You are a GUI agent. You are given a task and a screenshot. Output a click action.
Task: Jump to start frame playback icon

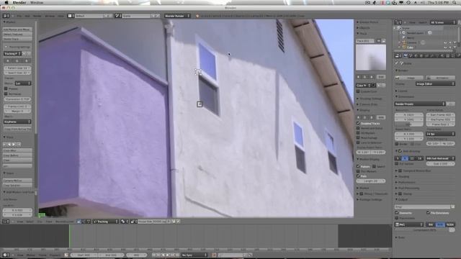coord(153,255)
